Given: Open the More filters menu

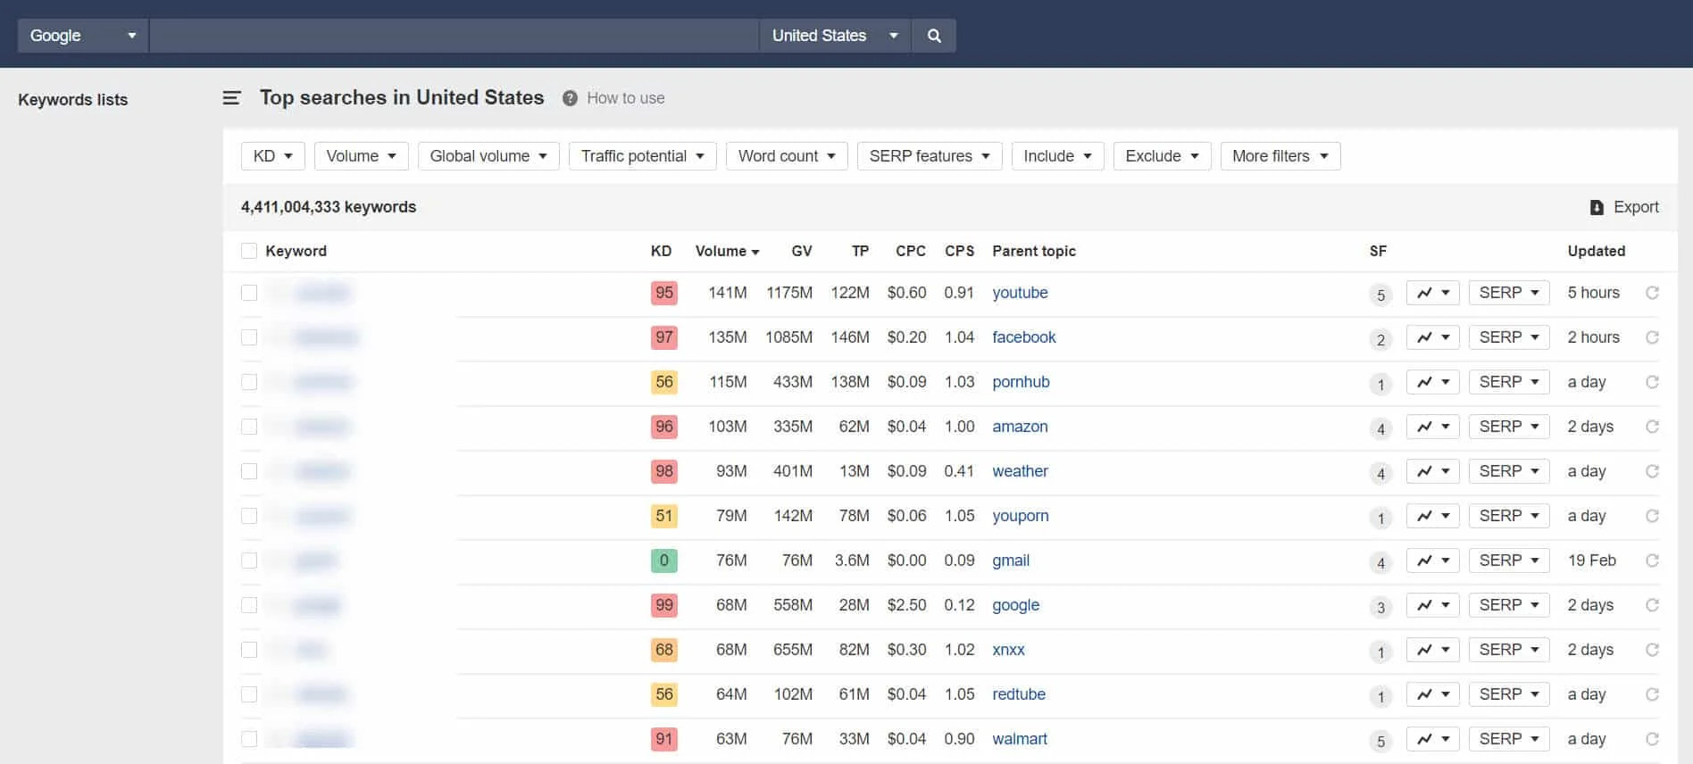Looking at the screenshot, I should (1280, 156).
